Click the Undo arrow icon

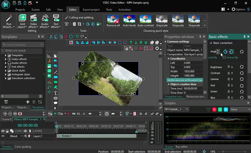click(x=77, y=37)
